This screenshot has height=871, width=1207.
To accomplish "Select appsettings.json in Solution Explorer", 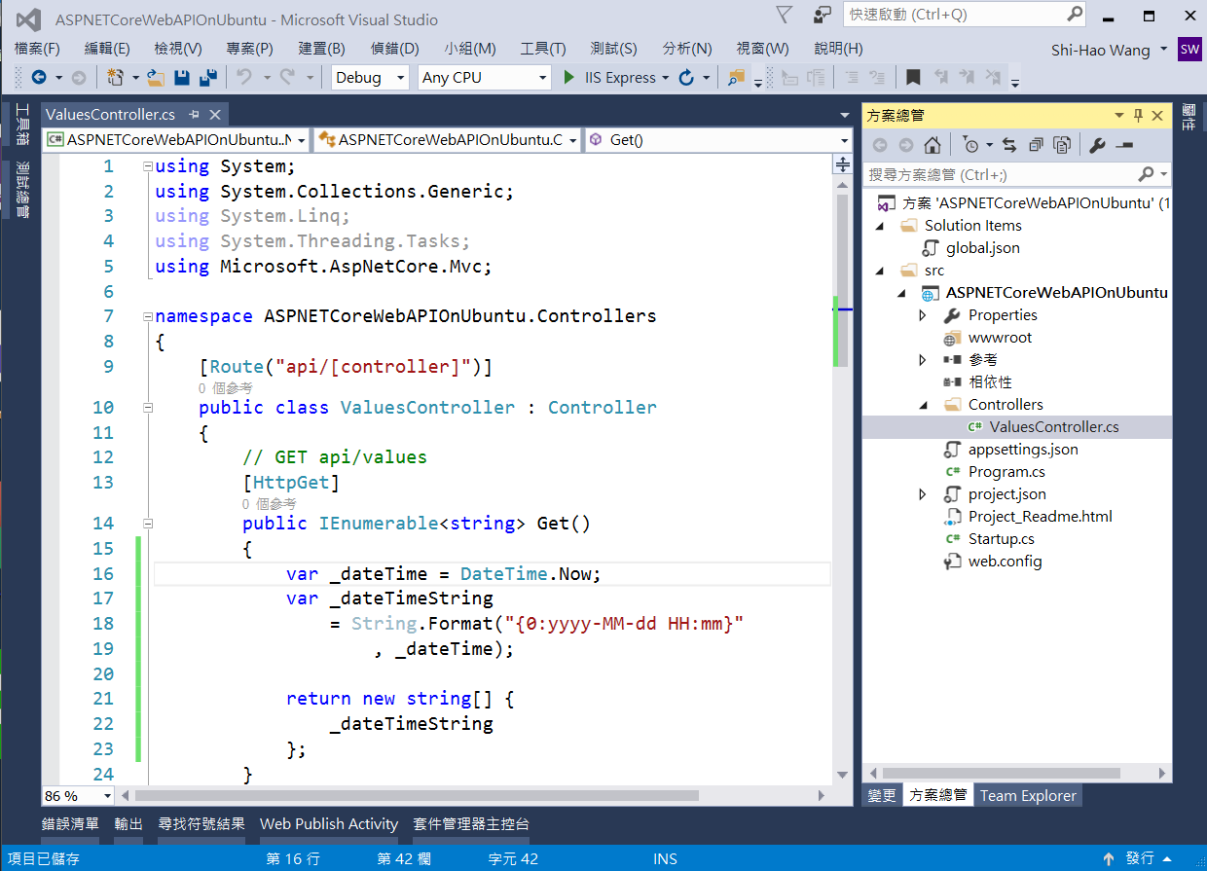I will pyautogui.click(x=1023, y=450).
